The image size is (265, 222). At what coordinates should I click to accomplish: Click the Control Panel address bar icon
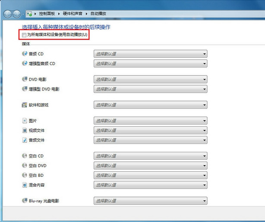coord(29,14)
